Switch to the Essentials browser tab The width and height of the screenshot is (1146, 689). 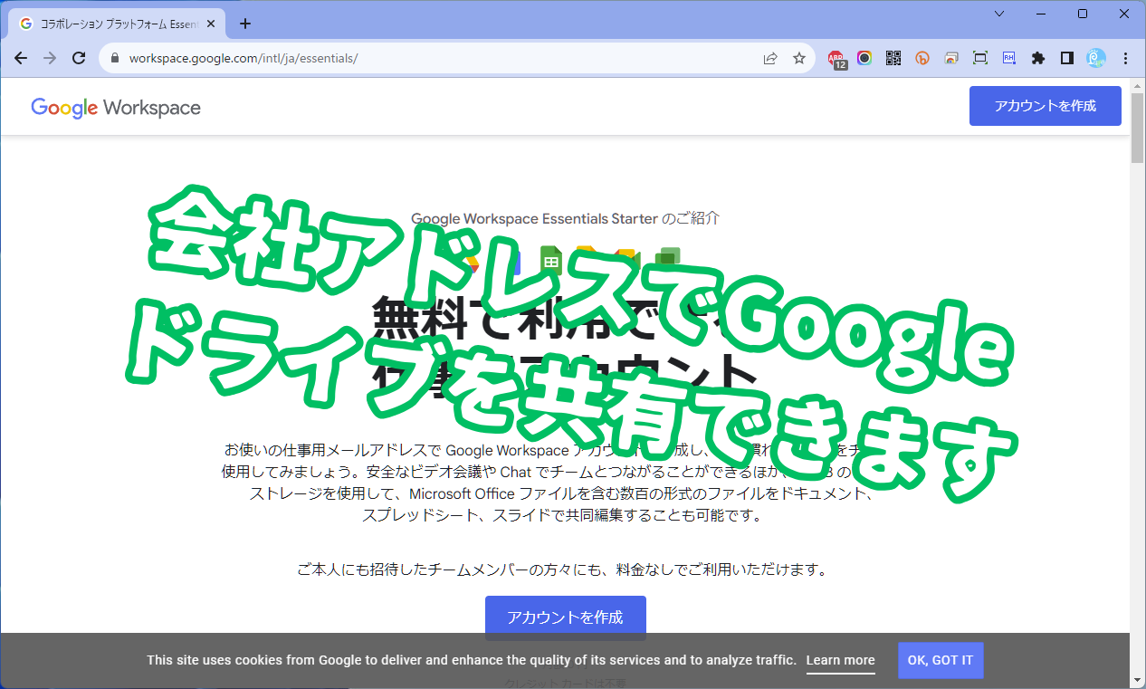[109, 24]
